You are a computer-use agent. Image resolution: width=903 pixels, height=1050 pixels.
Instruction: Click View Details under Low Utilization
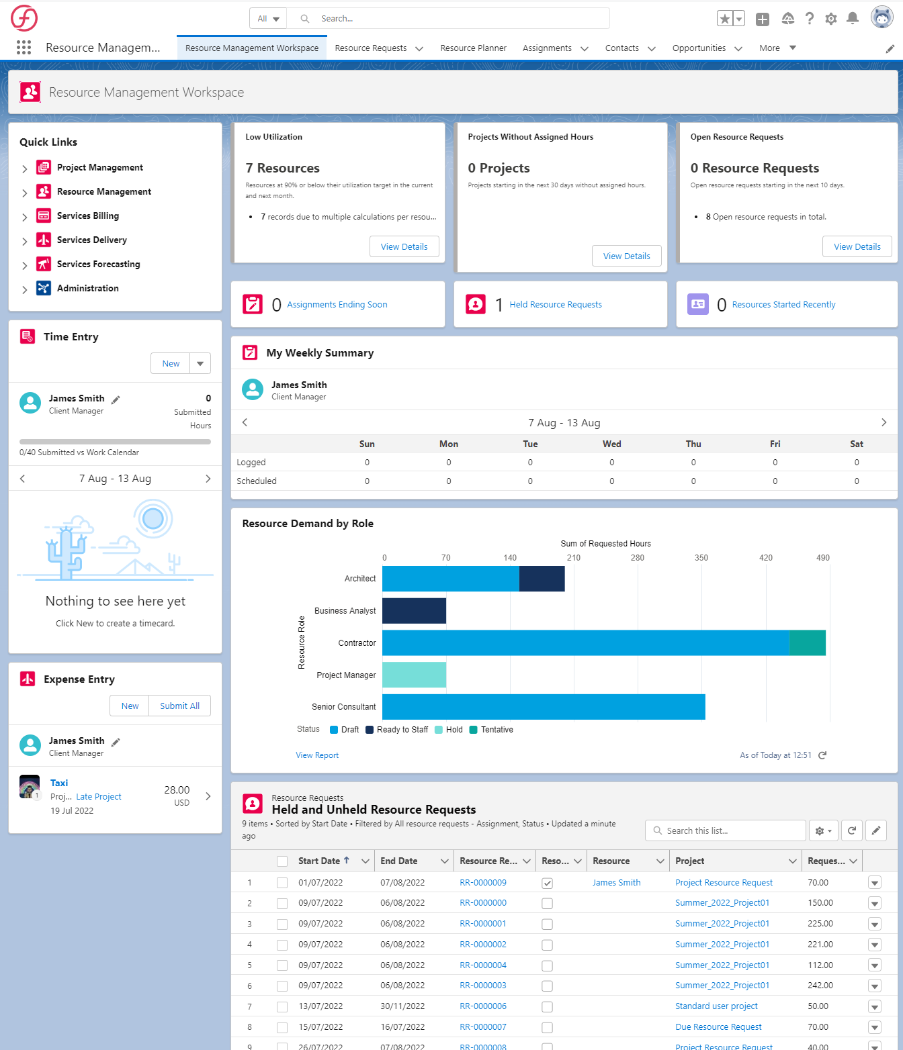coord(404,246)
